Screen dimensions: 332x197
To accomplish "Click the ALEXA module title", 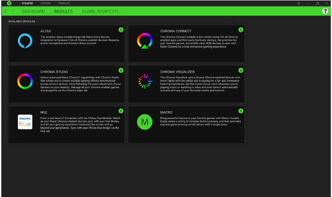I will (45, 31).
